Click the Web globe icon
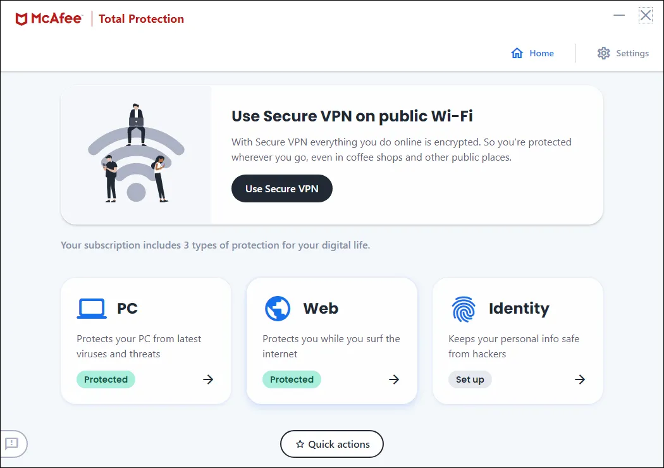Screen dimensions: 664x468 pyautogui.click(x=278, y=309)
